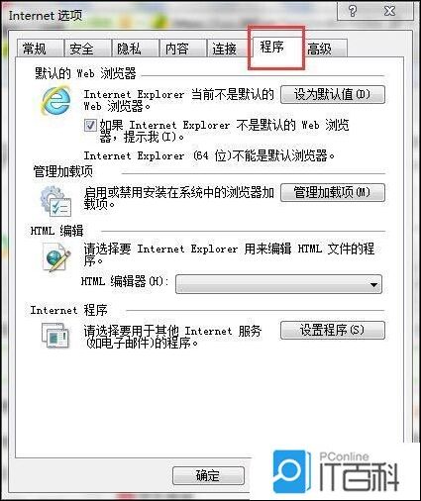Screen dimensions: 421x501
Task: Switch to the 安全 tab
Action: click(x=81, y=49)
